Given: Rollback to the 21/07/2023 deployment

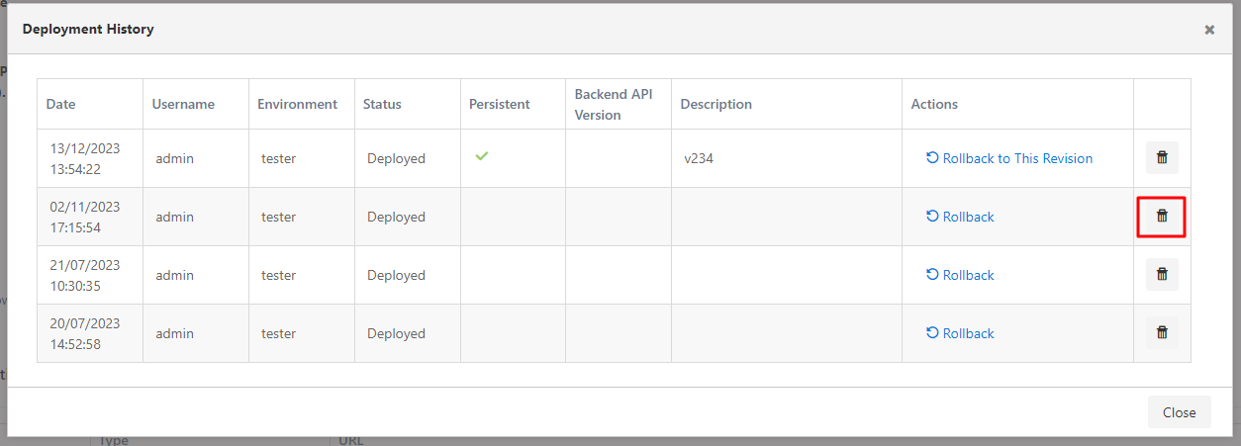Looking at the screenshot, I should tap(960, 275).
